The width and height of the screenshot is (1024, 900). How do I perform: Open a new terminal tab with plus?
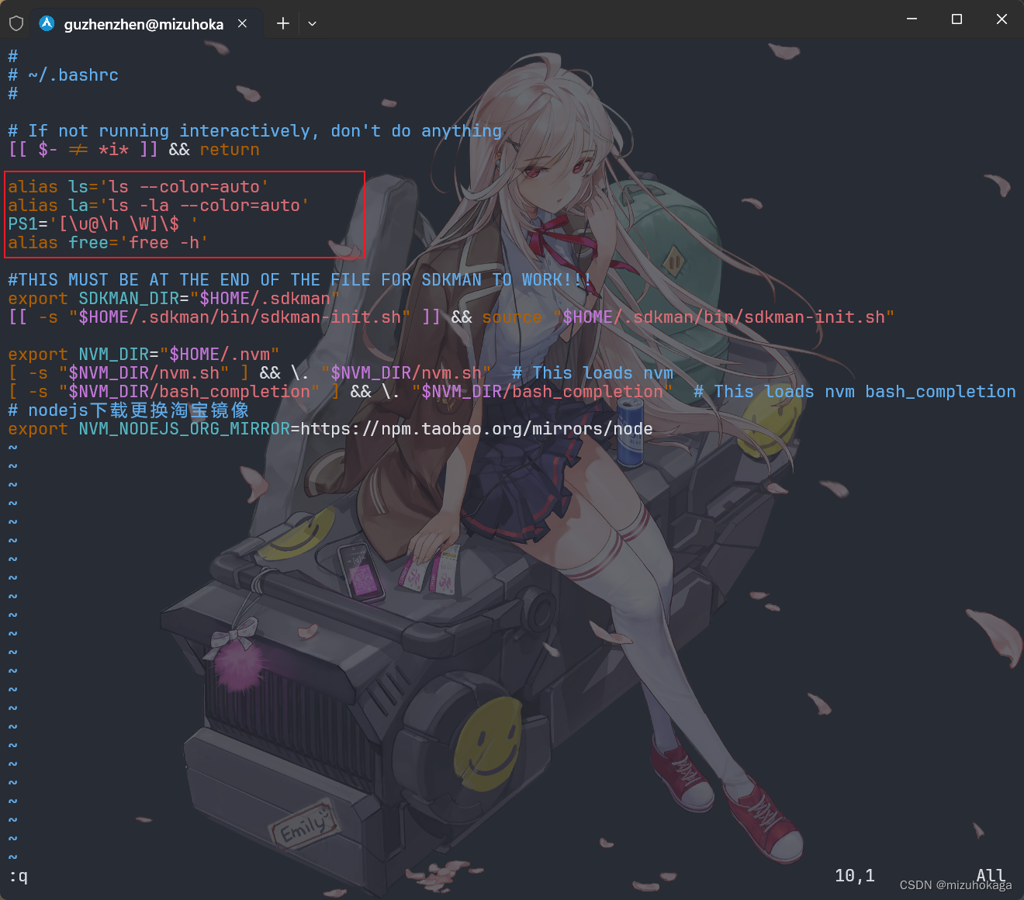point(283,23)
